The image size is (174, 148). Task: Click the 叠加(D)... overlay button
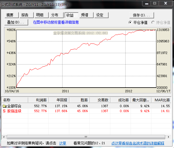click(16, 22)
